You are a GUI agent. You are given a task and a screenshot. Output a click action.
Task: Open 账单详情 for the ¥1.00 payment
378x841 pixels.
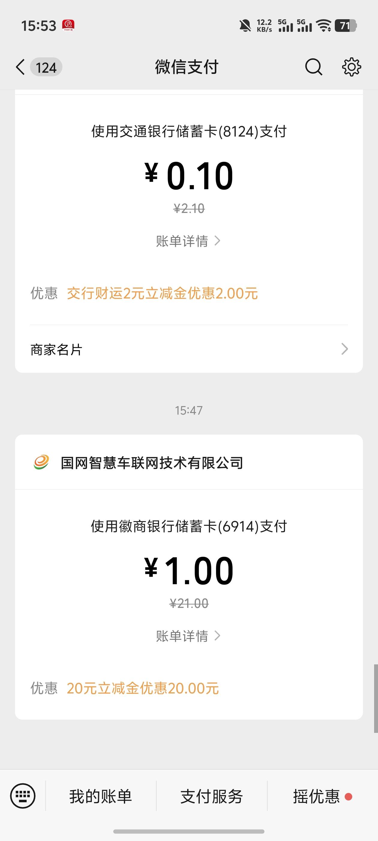point(188,636)
